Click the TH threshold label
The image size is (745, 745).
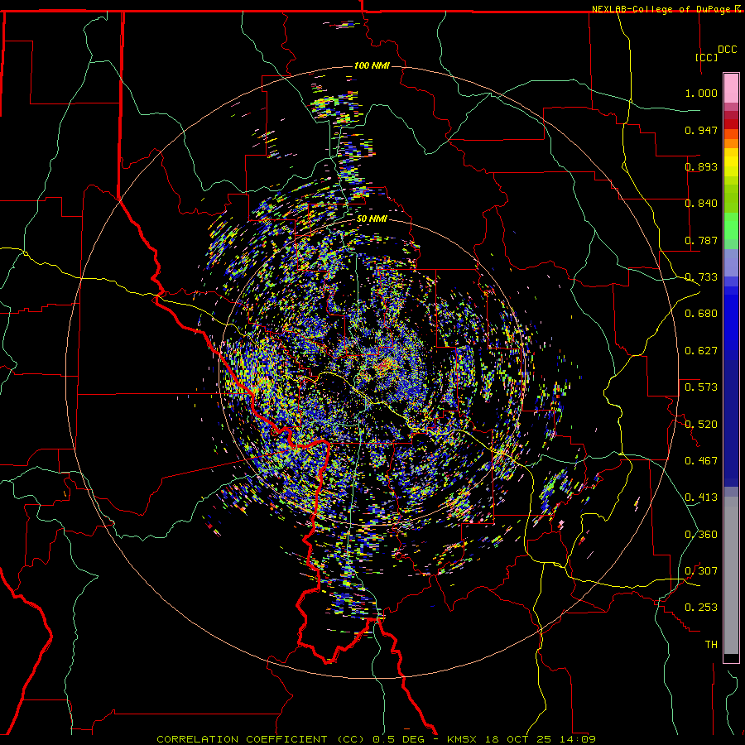[x=711, y=645]
